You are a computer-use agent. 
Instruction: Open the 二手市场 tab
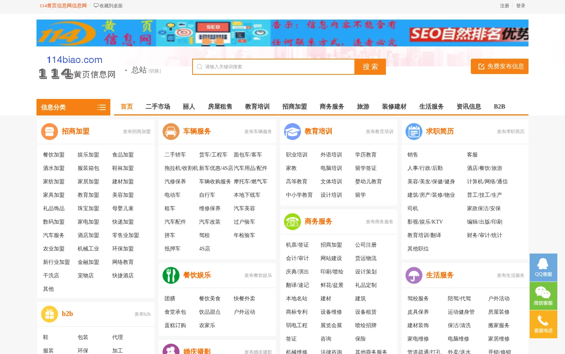click(158, 107)
